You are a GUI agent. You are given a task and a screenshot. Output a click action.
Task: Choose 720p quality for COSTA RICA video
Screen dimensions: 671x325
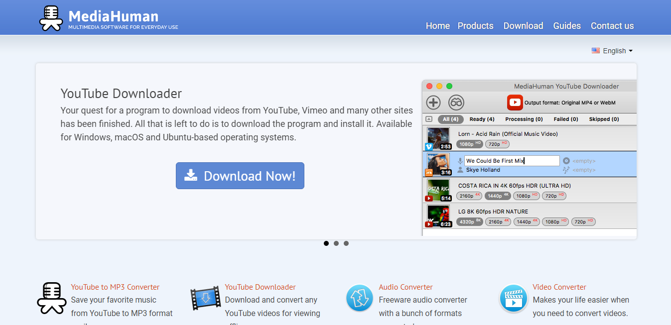click(554, 196)
